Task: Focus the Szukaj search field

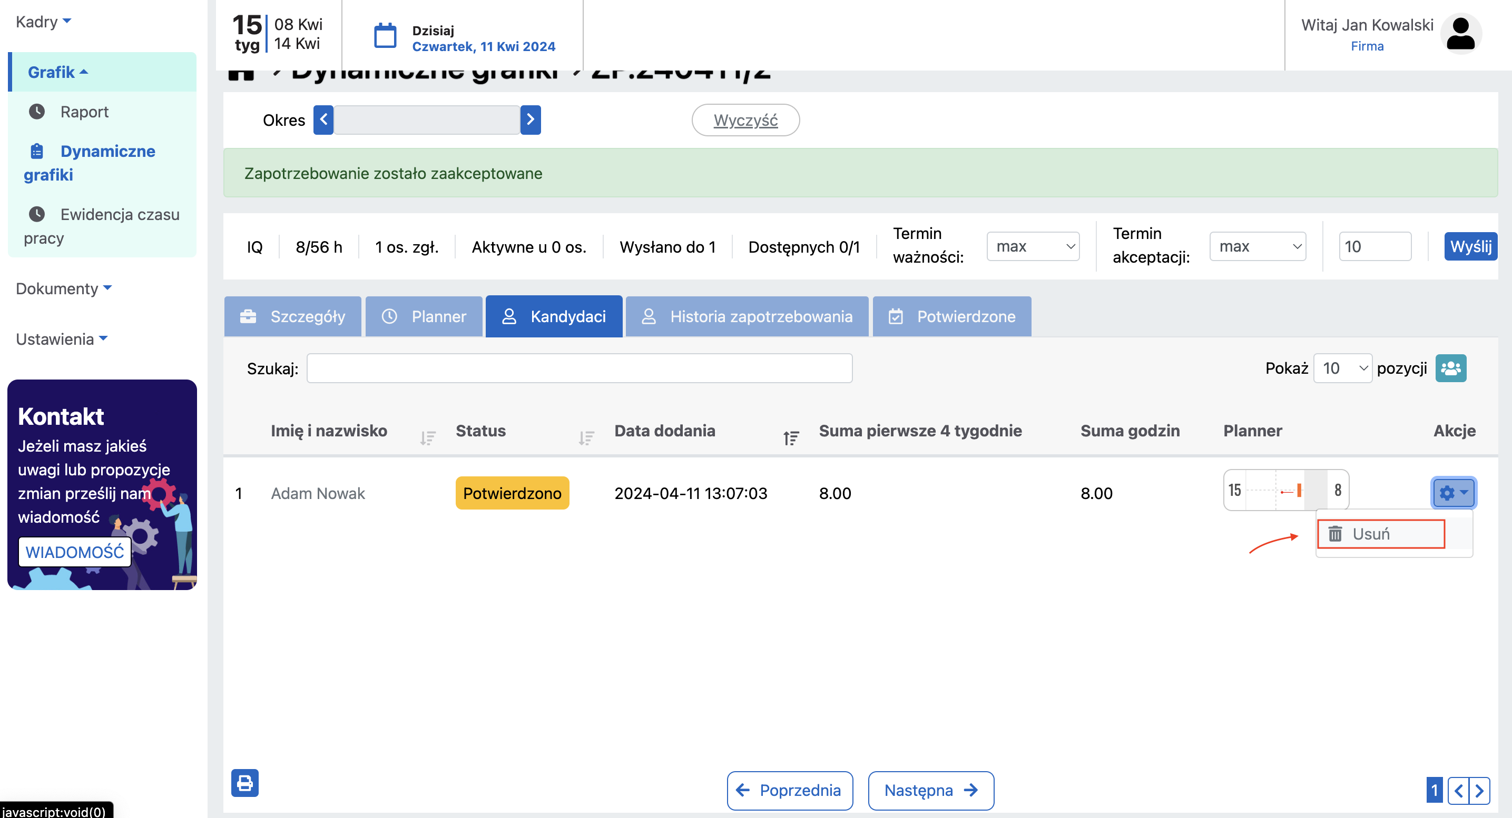Action: coord(580,368)
